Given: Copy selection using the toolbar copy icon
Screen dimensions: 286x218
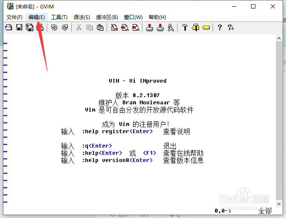Looking at the screenshot, I should pyautogui.click(x=89, y=28).
